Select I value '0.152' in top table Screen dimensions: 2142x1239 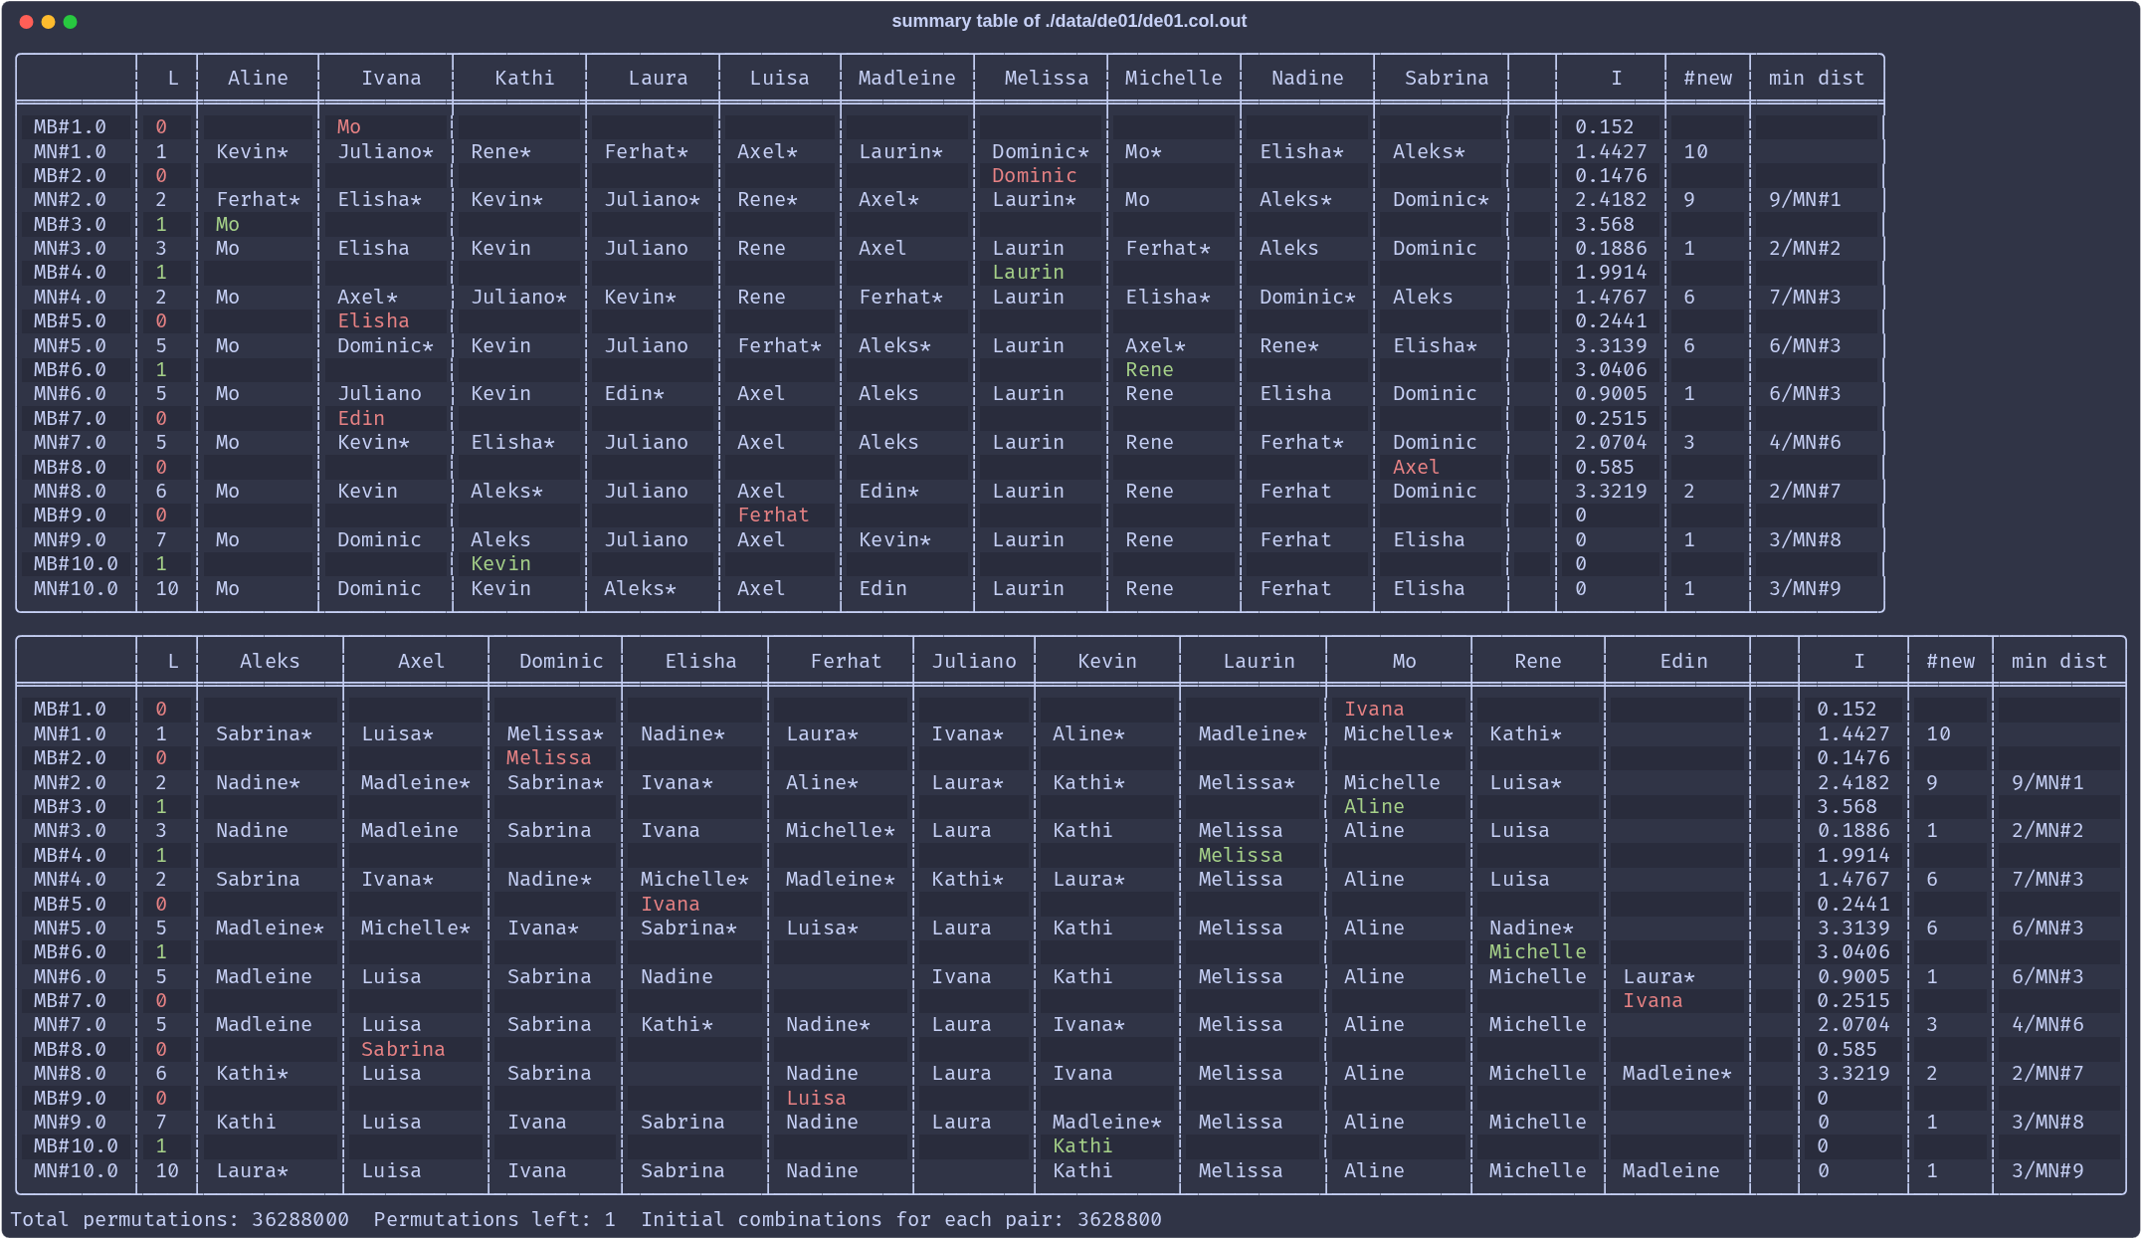point(1605,126)
